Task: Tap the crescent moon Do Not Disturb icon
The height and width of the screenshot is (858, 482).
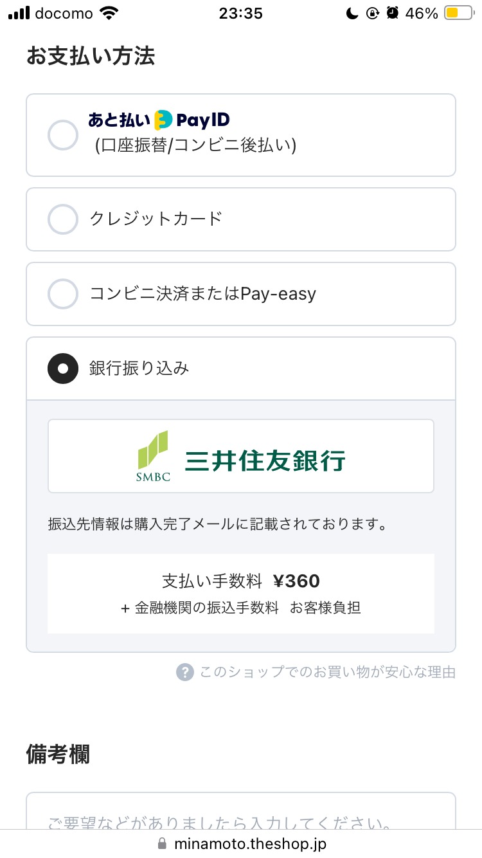Action: (x=352, y=13)
